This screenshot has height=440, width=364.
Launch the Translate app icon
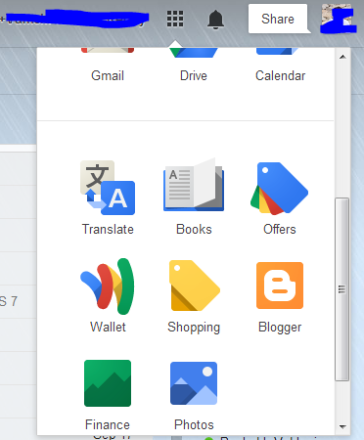coord(108,188)
